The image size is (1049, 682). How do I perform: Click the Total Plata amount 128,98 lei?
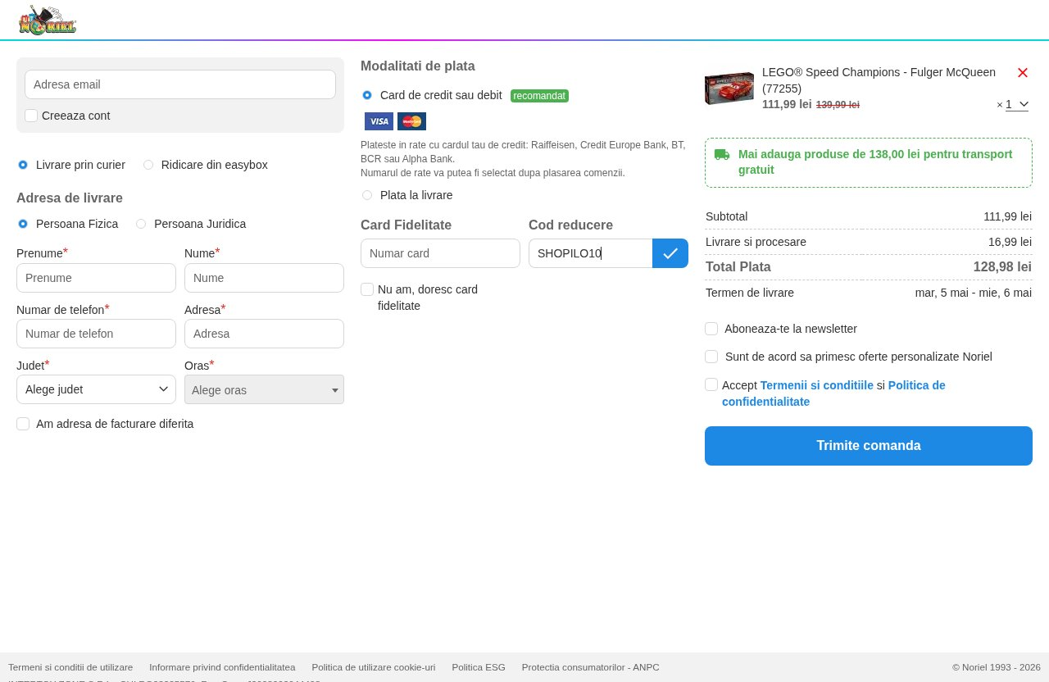pyautogui.click(x=1002, y=267)
